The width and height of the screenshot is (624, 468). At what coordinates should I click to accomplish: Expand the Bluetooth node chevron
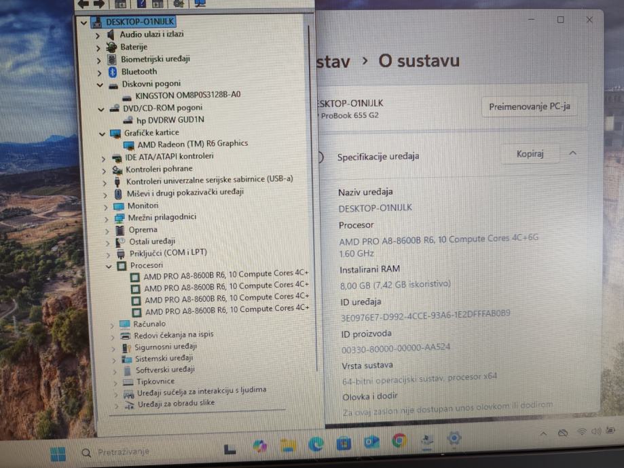tap(99, 73)
